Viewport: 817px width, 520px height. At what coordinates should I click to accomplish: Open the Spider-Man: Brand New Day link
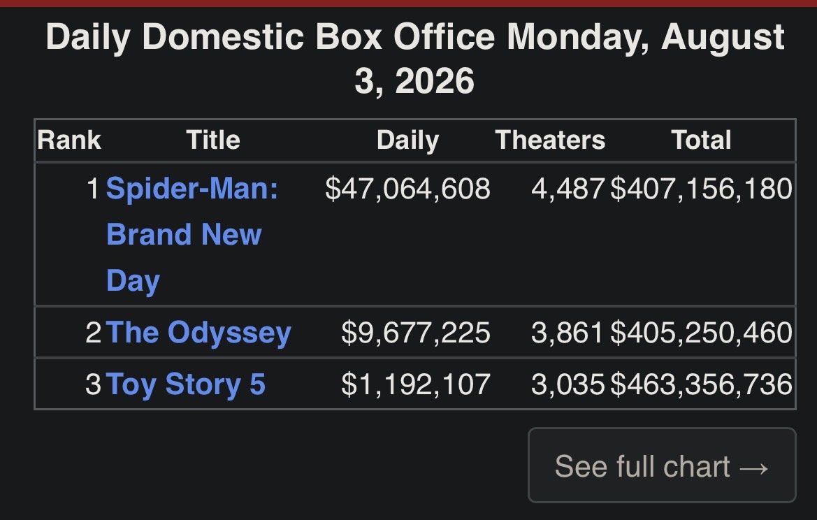point(191,234)
